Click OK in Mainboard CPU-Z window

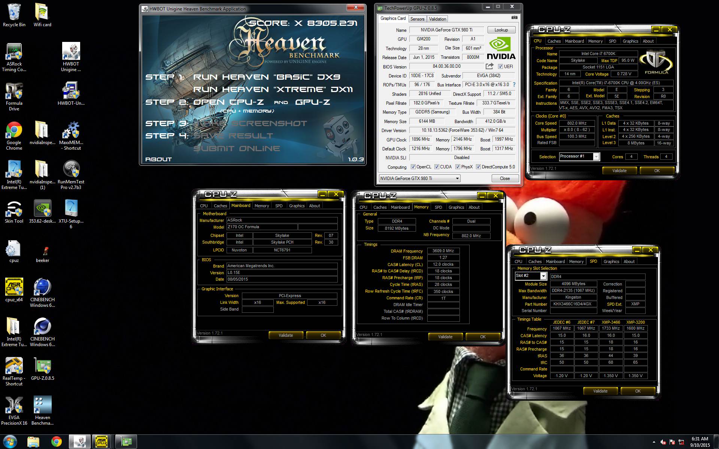point(323,335)
